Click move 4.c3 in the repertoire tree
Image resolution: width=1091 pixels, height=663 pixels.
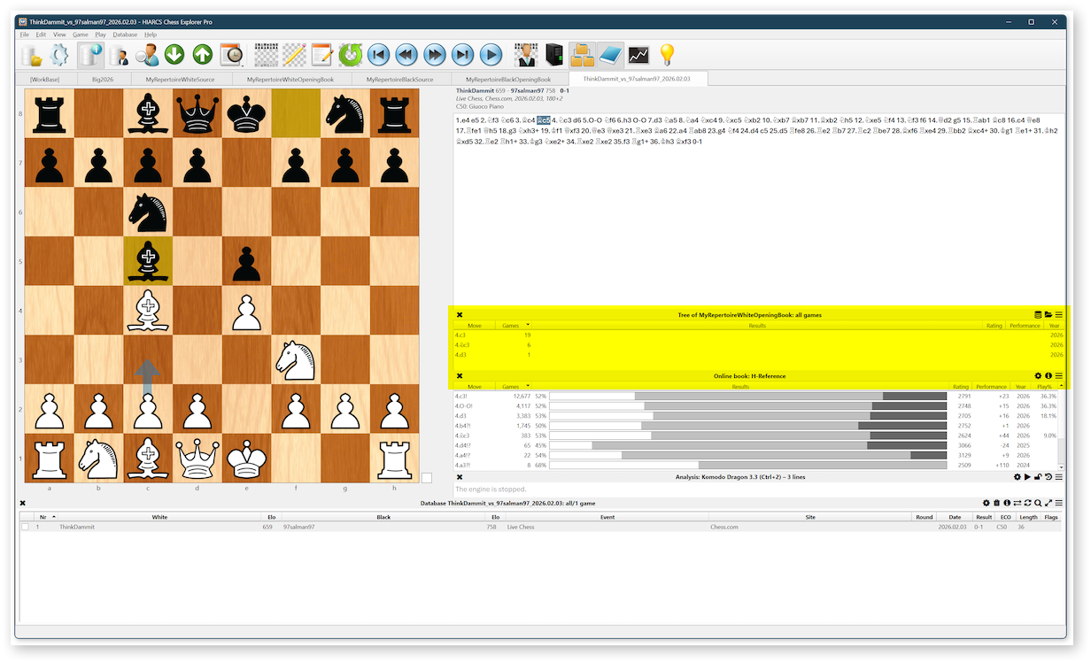tap(461, 335)
